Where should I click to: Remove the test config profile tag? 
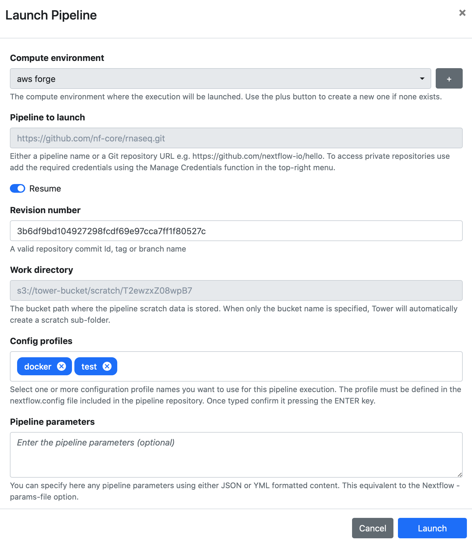coord(107,366)
